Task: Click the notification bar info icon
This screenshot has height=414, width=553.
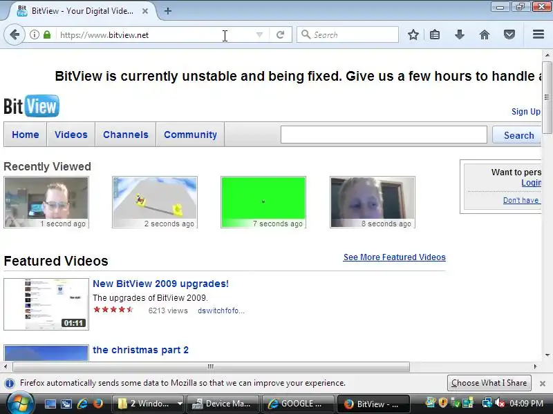Action: tap(10, 383)
